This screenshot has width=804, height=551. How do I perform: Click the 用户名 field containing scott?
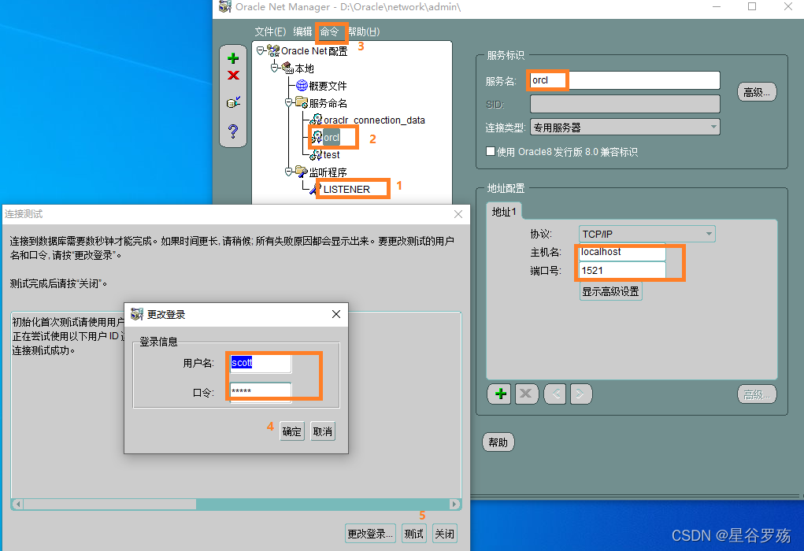click(261, 363)
